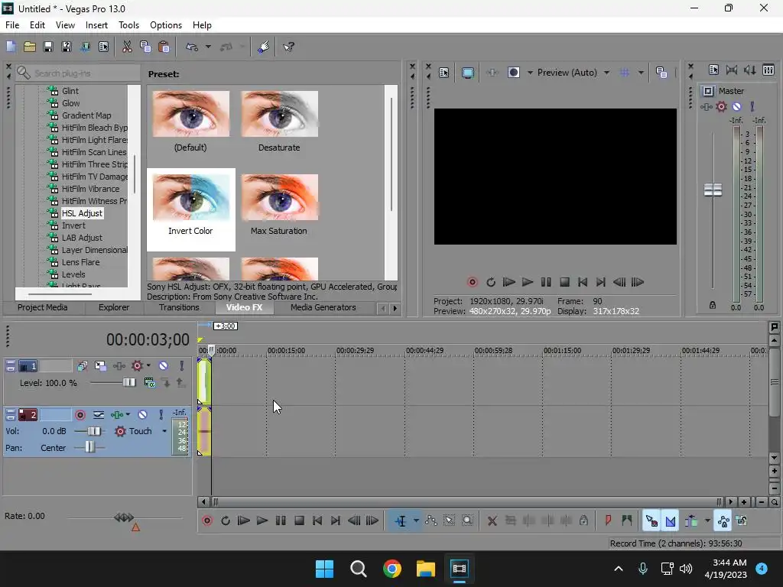Open Auto Ripple mode dropdown arrow
Viewport: 783px width, 587px height.
coord(707,521)
